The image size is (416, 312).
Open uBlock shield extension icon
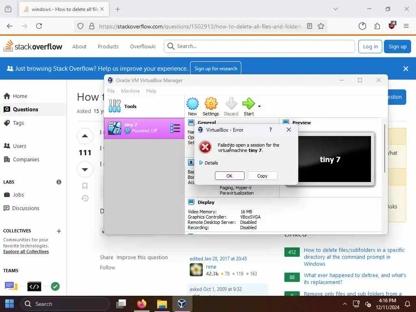(x=392, y=26)
